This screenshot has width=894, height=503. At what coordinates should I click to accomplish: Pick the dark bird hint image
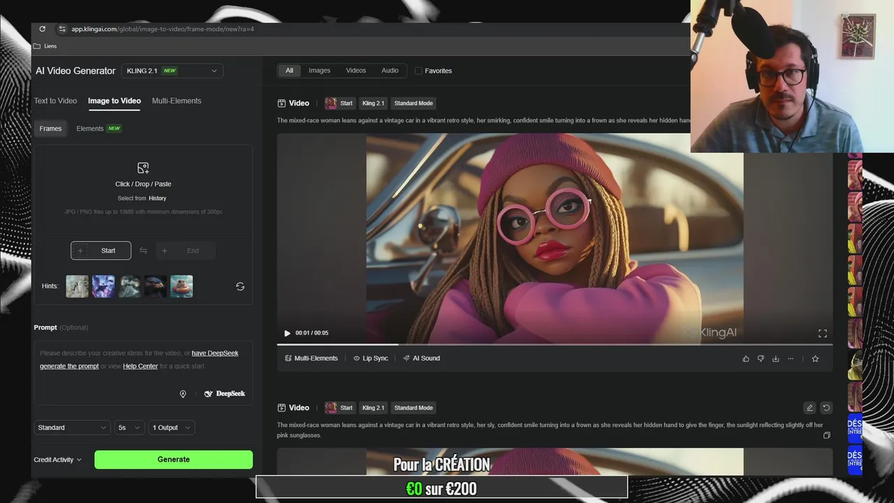click(155, 286)
